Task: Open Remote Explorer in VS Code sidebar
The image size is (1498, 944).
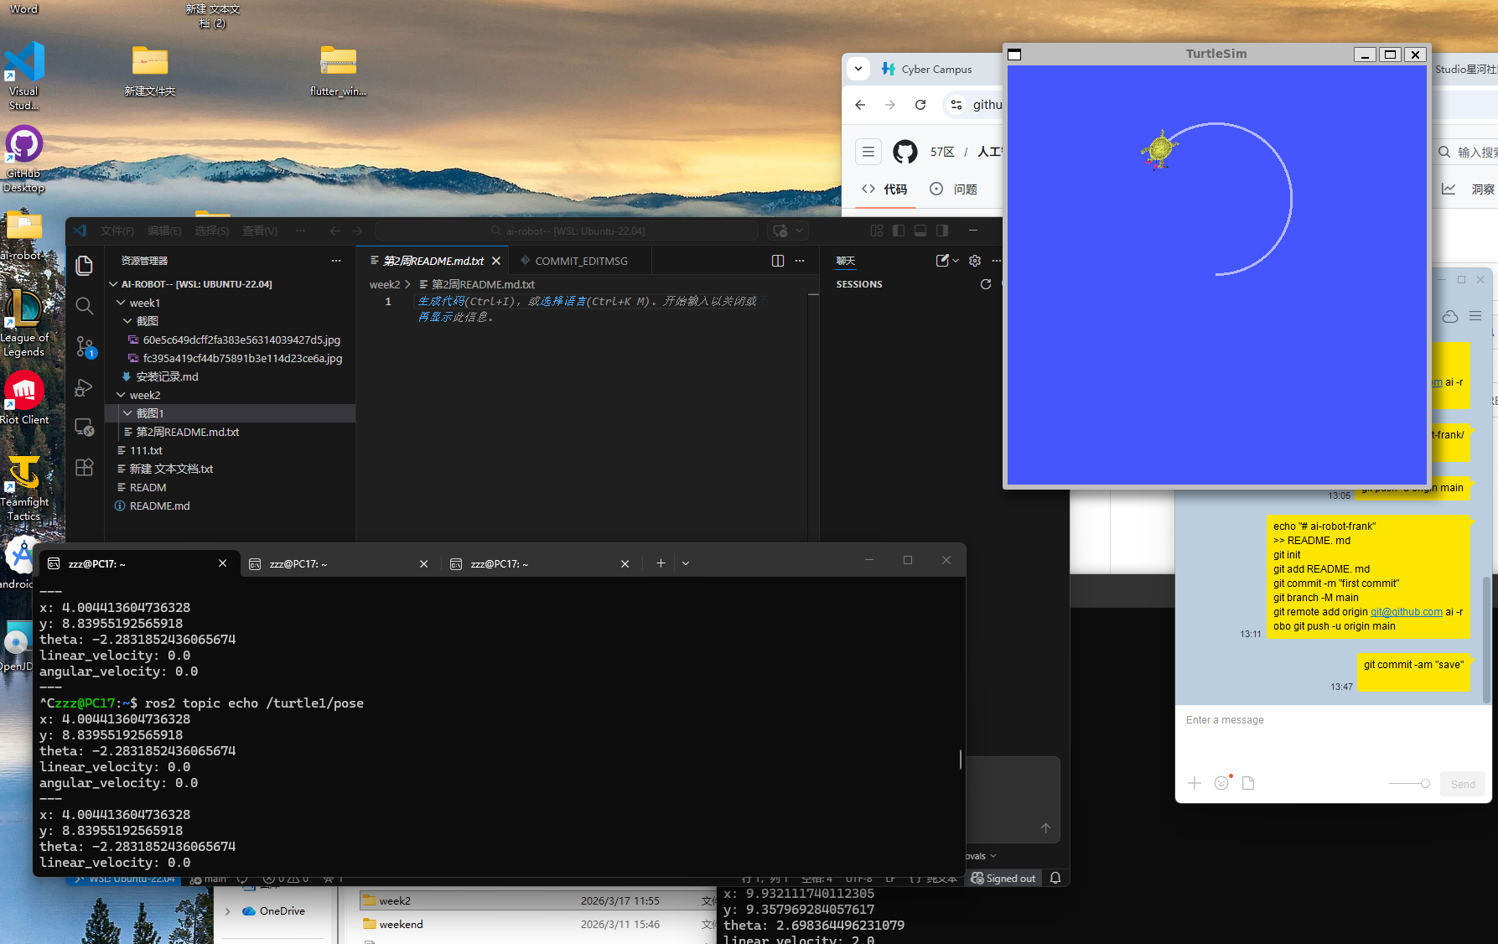Action: tap(84, 428)
